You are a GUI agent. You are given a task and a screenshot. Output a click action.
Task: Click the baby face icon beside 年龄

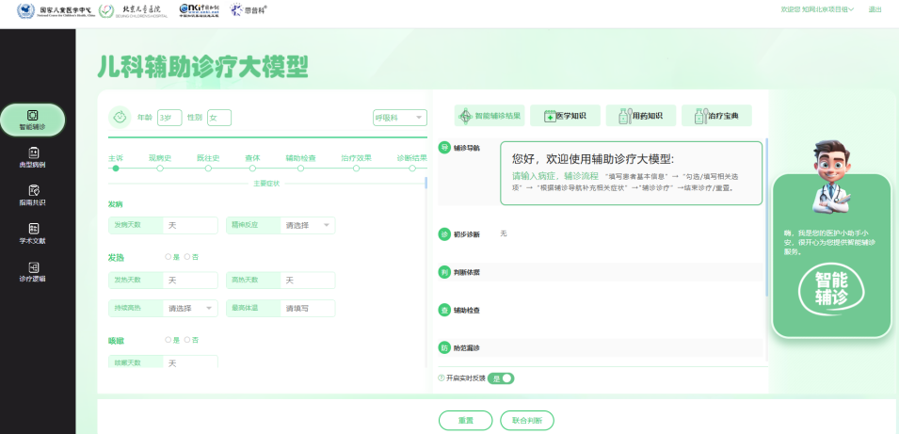click(120, 117)
